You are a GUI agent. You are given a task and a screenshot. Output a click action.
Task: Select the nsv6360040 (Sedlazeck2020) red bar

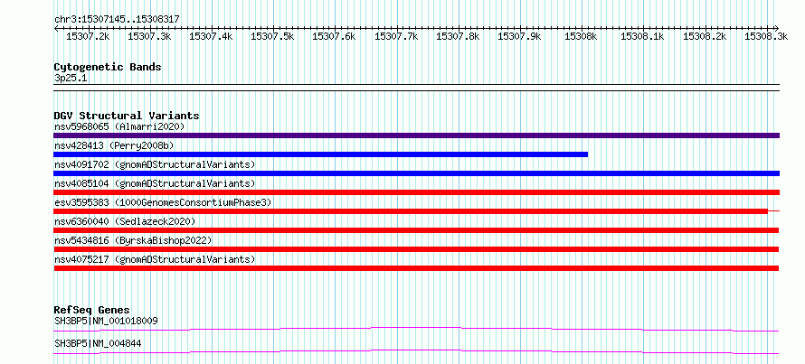tap(416, 230)
